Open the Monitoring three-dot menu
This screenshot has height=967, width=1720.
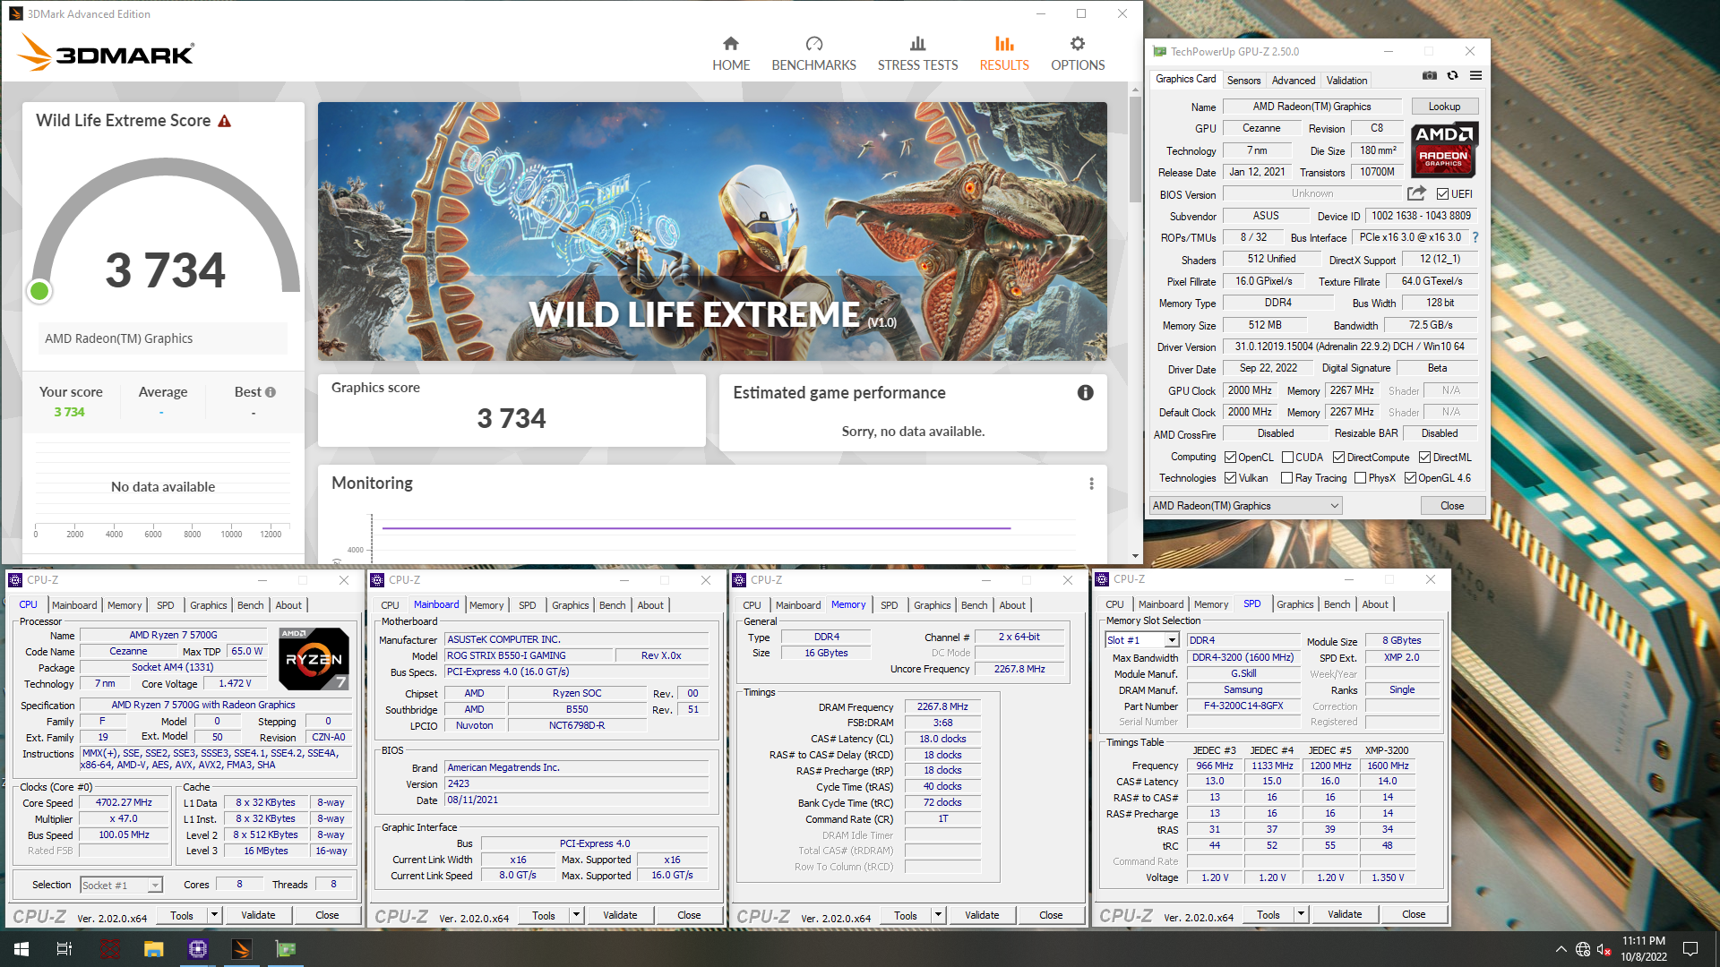tap(1091, 483)
